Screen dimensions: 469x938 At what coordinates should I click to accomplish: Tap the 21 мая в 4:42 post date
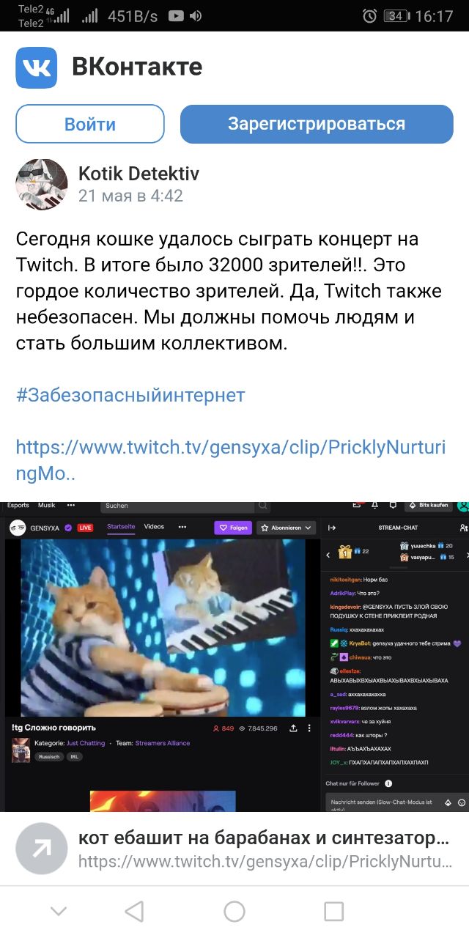[x=130, y=196]
